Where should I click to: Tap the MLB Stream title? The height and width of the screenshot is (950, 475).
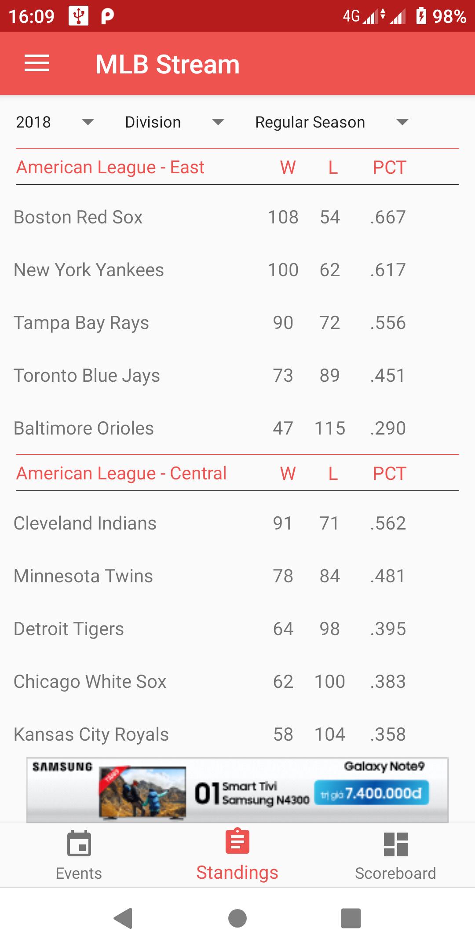coord(168,64)
